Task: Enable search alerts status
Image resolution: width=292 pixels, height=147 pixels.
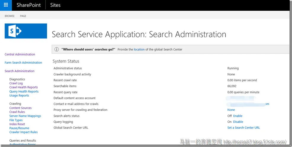Action: (x=238, y=116)
